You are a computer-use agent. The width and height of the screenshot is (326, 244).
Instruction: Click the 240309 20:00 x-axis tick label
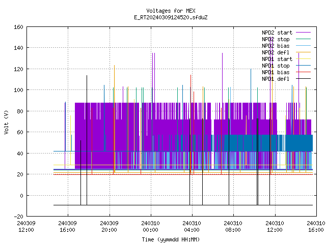[109, 227]
